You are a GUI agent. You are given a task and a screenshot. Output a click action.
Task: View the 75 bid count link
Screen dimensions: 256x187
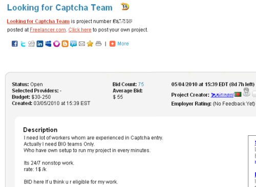click(x=141, y=85)
